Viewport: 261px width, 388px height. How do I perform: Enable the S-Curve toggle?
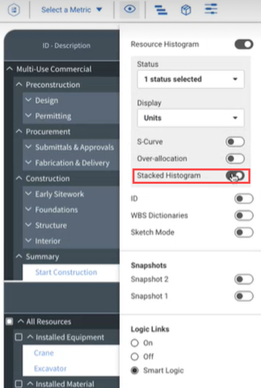pos(235,142)
